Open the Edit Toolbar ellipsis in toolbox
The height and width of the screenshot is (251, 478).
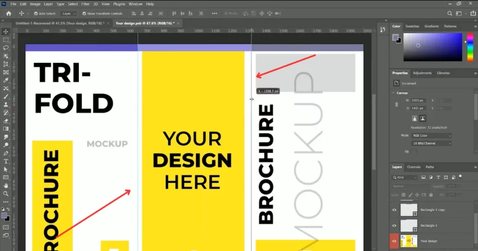click(6, 202)
